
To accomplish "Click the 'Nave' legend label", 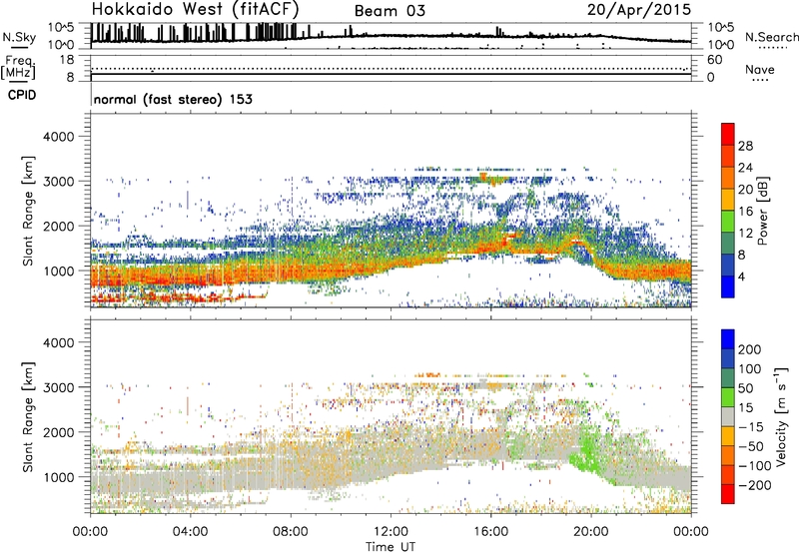I will (759, 70).
